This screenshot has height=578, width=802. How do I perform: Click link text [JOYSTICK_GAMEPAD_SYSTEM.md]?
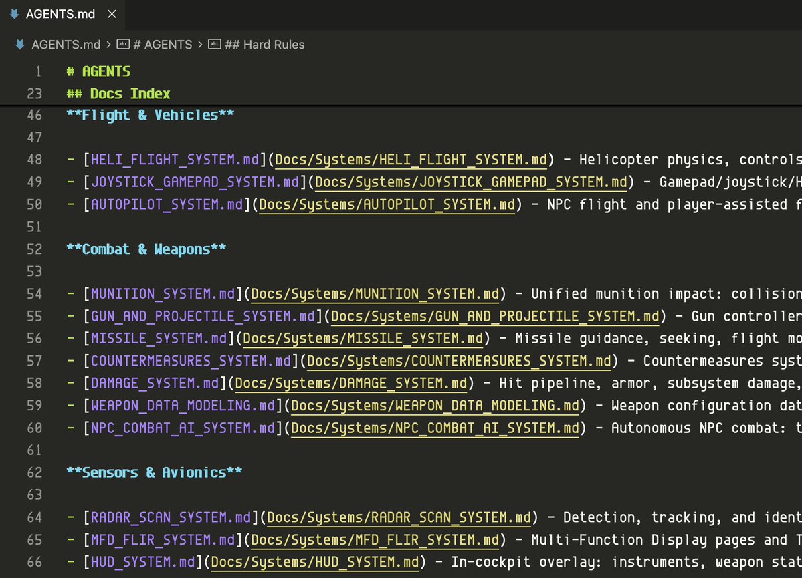click(195, 182)
